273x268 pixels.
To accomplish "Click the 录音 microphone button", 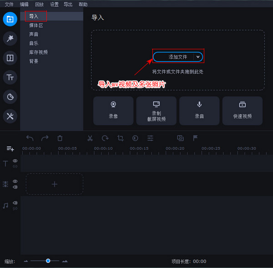I will pyautogui.click(x=199, y=110).
